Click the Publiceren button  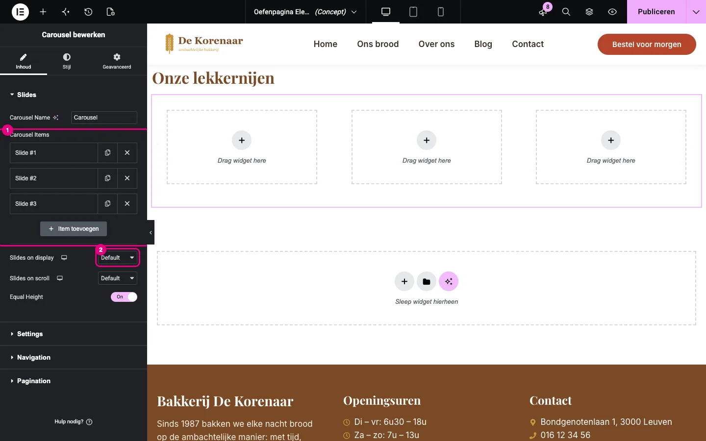click(656, 12)
